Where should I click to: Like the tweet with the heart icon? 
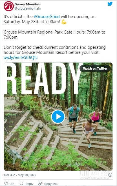pos(6,183)
